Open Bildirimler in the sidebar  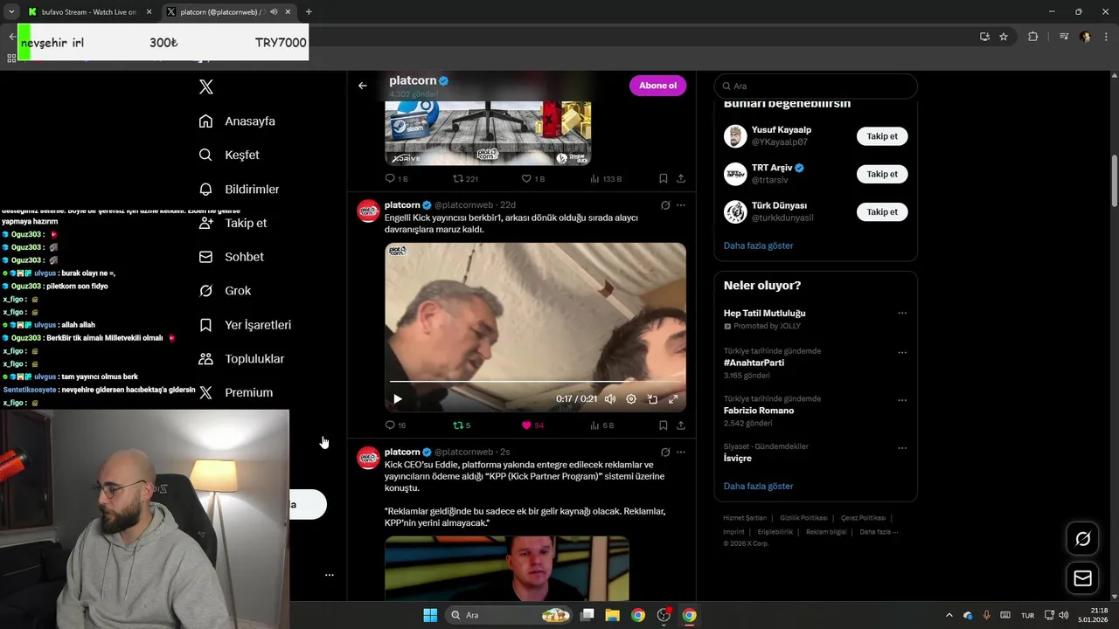point(239,189)
